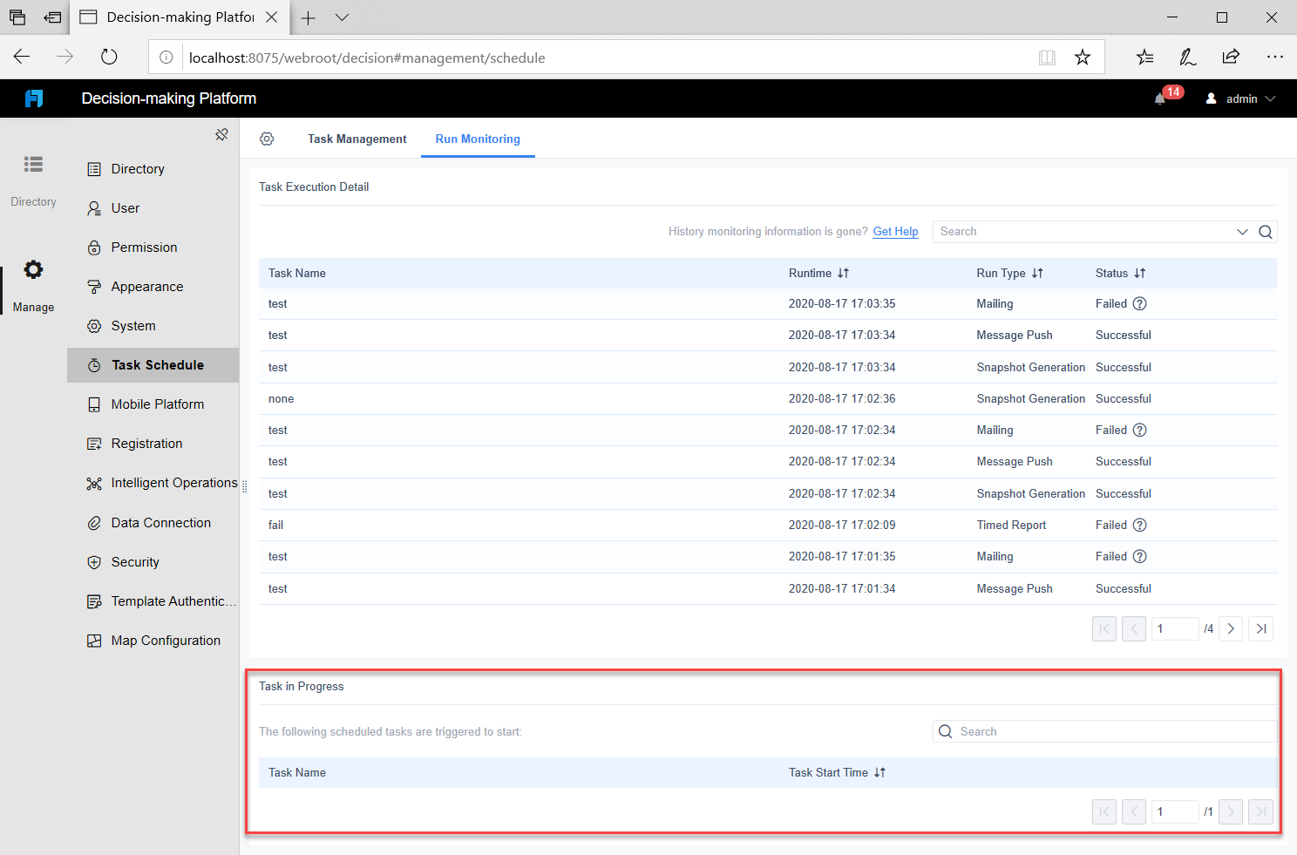Select the Run Monitoring tab

478,139
